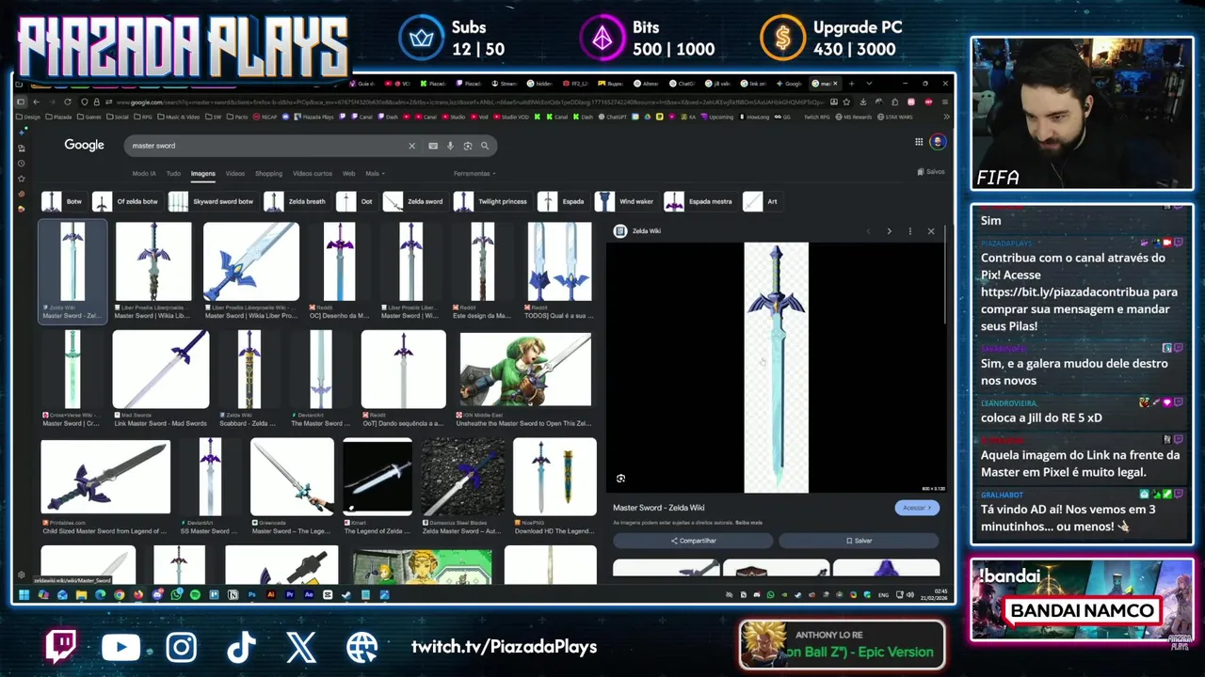Open the HowLong bookmark
1205x677 pixels.
tap(754, 117)
